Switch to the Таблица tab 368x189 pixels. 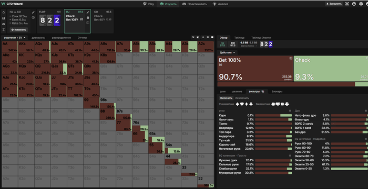click(x=239, y=38)
